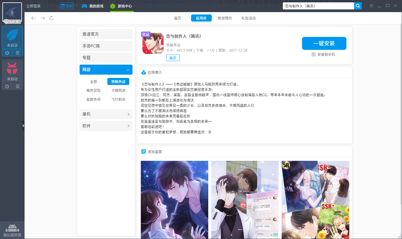Viewport: 402px width, 239px height.
Task: Open 我的游戏 tab
Action: (x=93, y=6)
